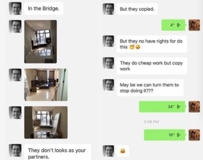Click the 3:46 PM timestamp
This screenshot has width=203, height=160.
point(151,122)
